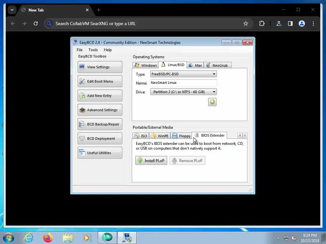Click the right tab scroll arrow in Portable Media

(x=245, y=135)
